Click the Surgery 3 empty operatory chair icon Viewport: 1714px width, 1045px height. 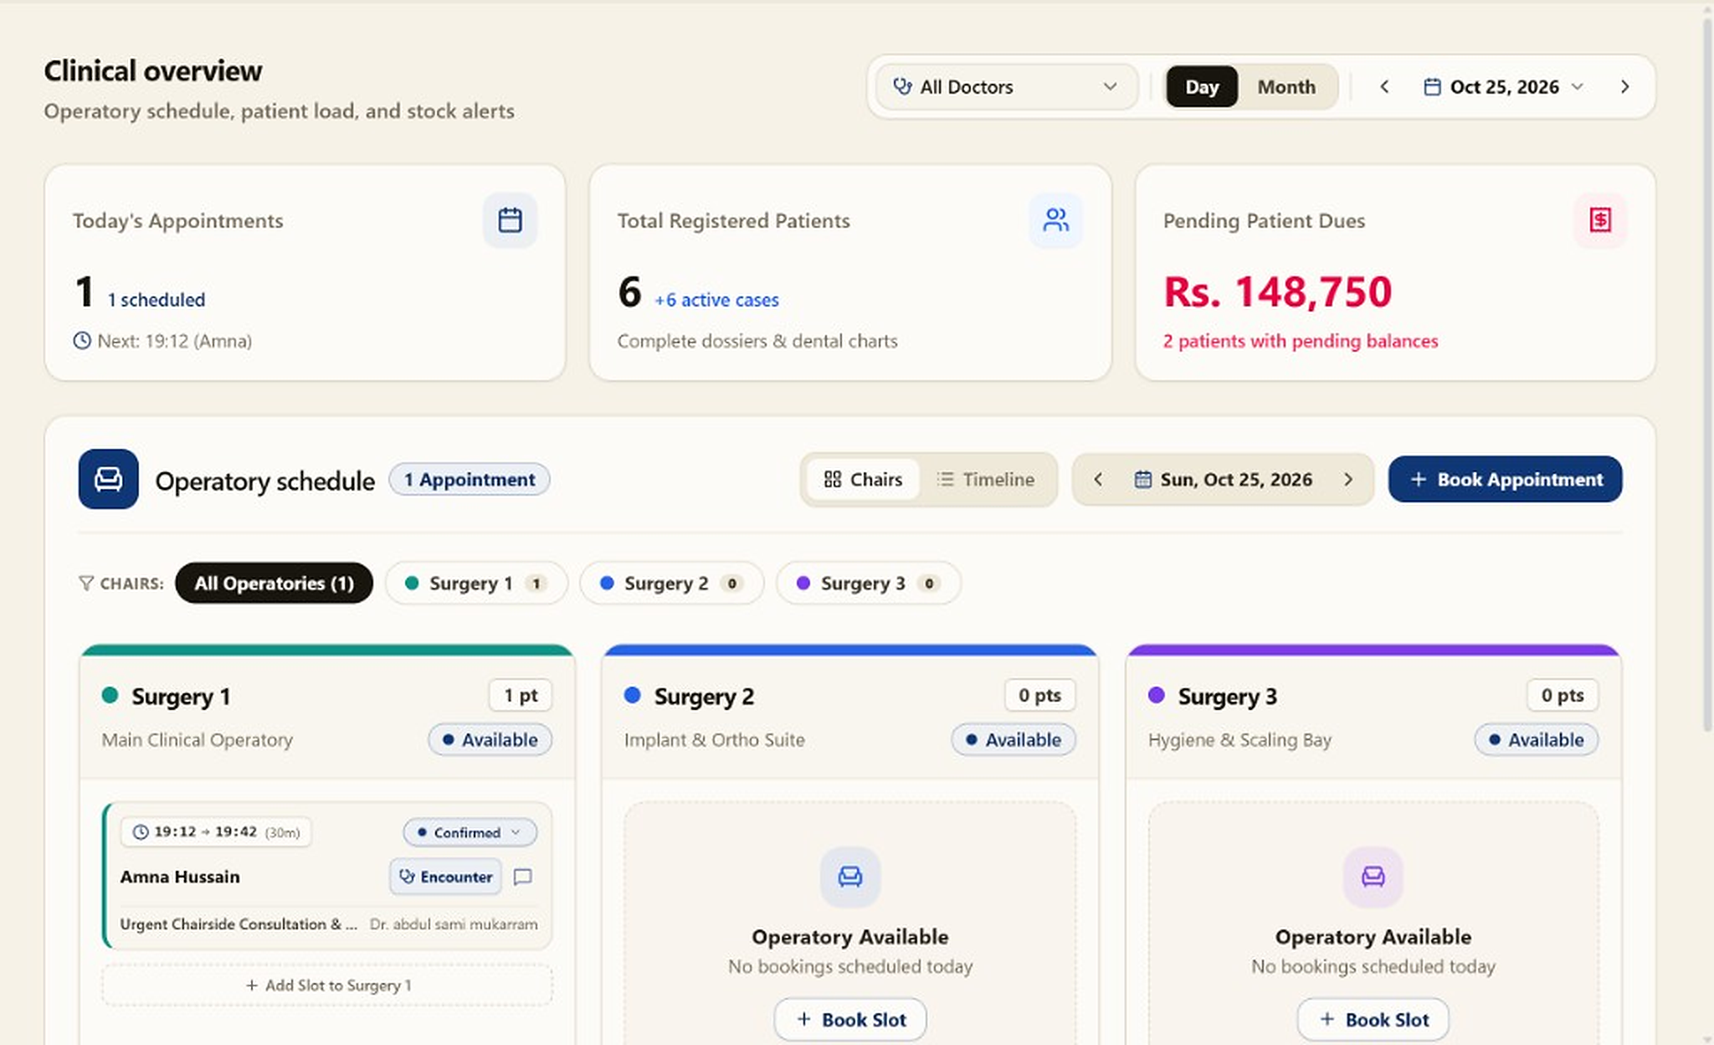click(x=1373, y=877)
